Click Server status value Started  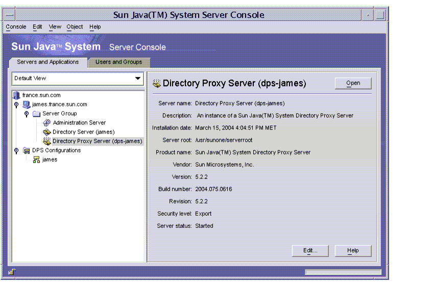[x=204, y=226]
